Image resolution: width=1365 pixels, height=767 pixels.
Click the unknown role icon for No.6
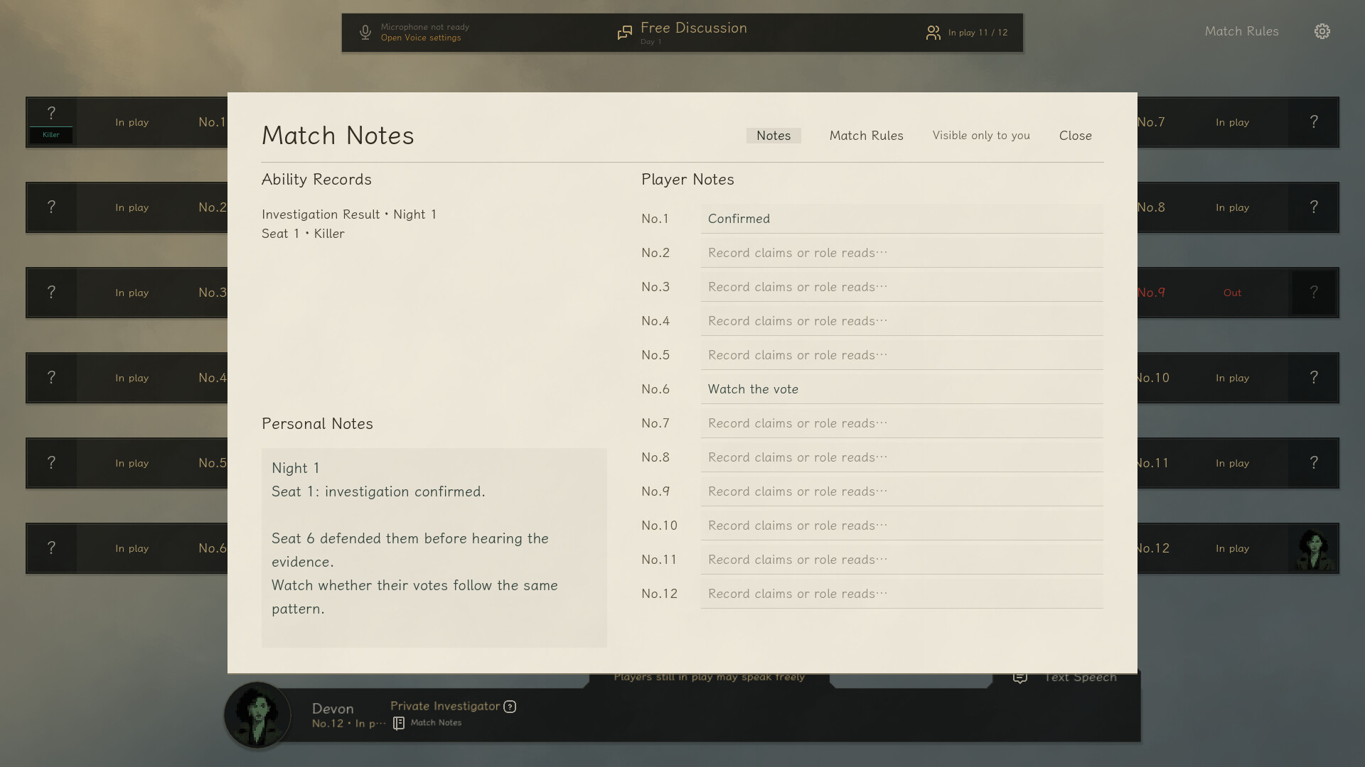tap(51, 548)
